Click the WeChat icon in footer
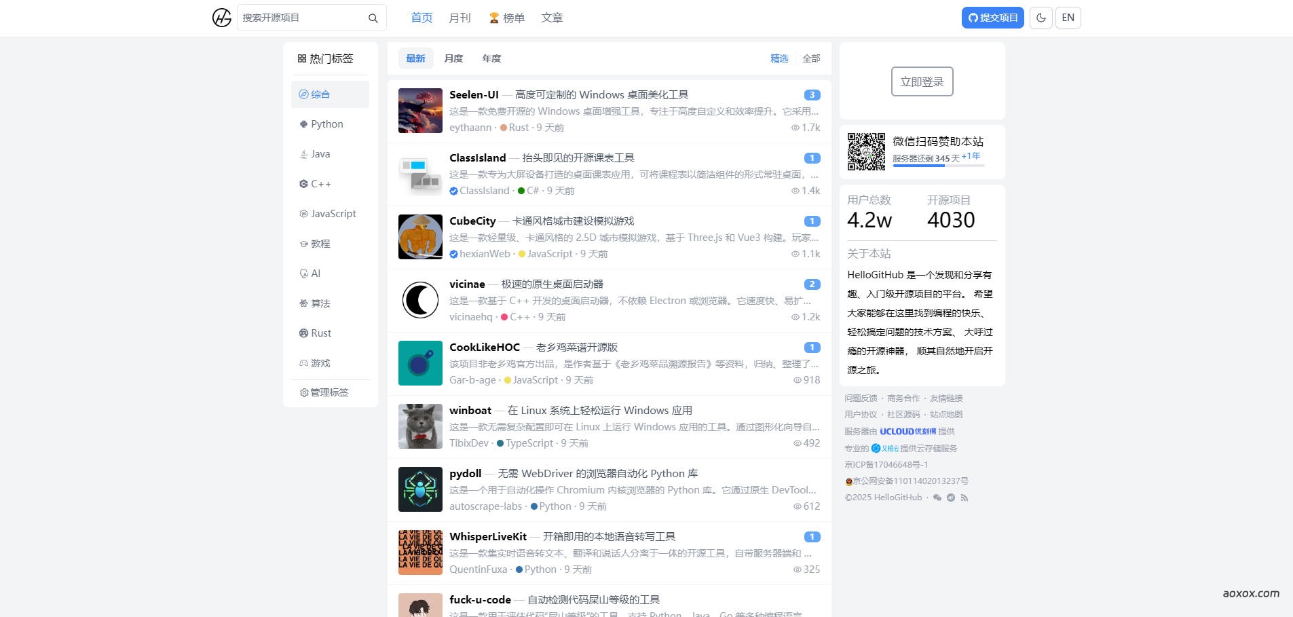Viewport: 1293px width, 617px height. click(x=937, y=498)
